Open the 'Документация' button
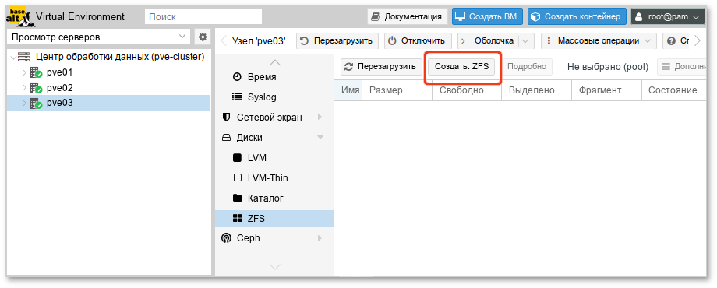Screen dimensions: 717x288 pyautogui.click(x=407, y=17)
